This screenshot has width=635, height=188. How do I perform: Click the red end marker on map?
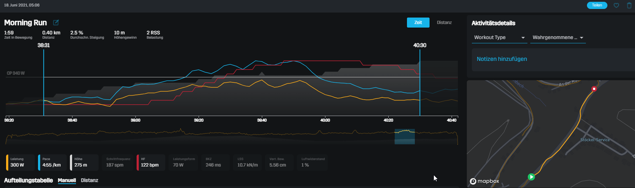[x=594, y=89]
